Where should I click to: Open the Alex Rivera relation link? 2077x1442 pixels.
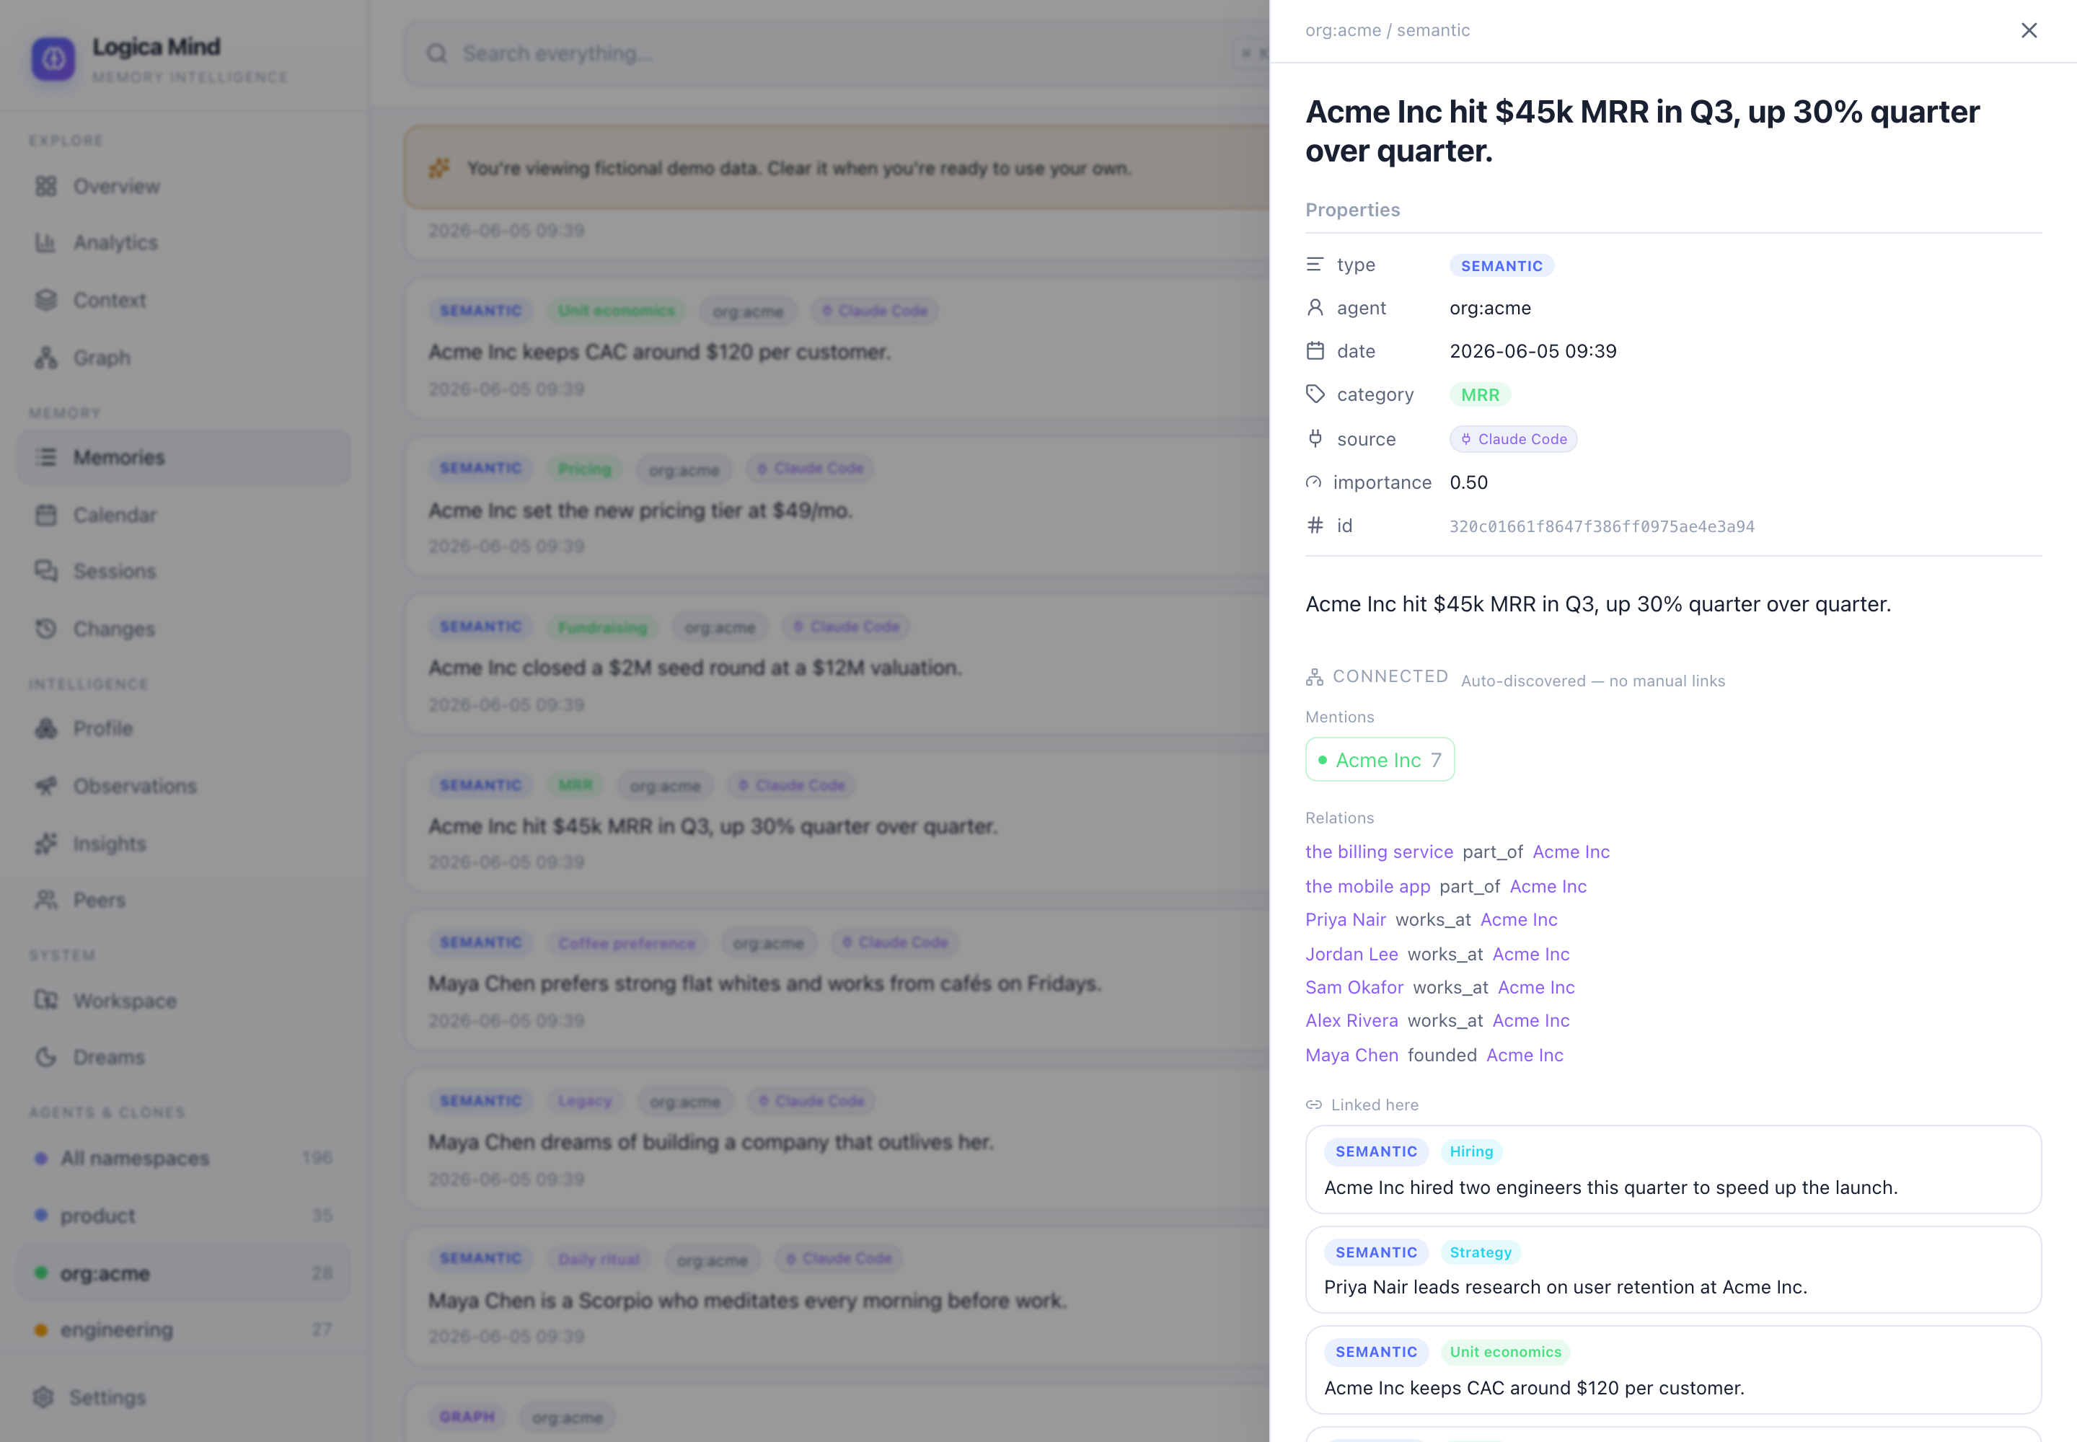pyautogui.click(x=1351, y=1021)
